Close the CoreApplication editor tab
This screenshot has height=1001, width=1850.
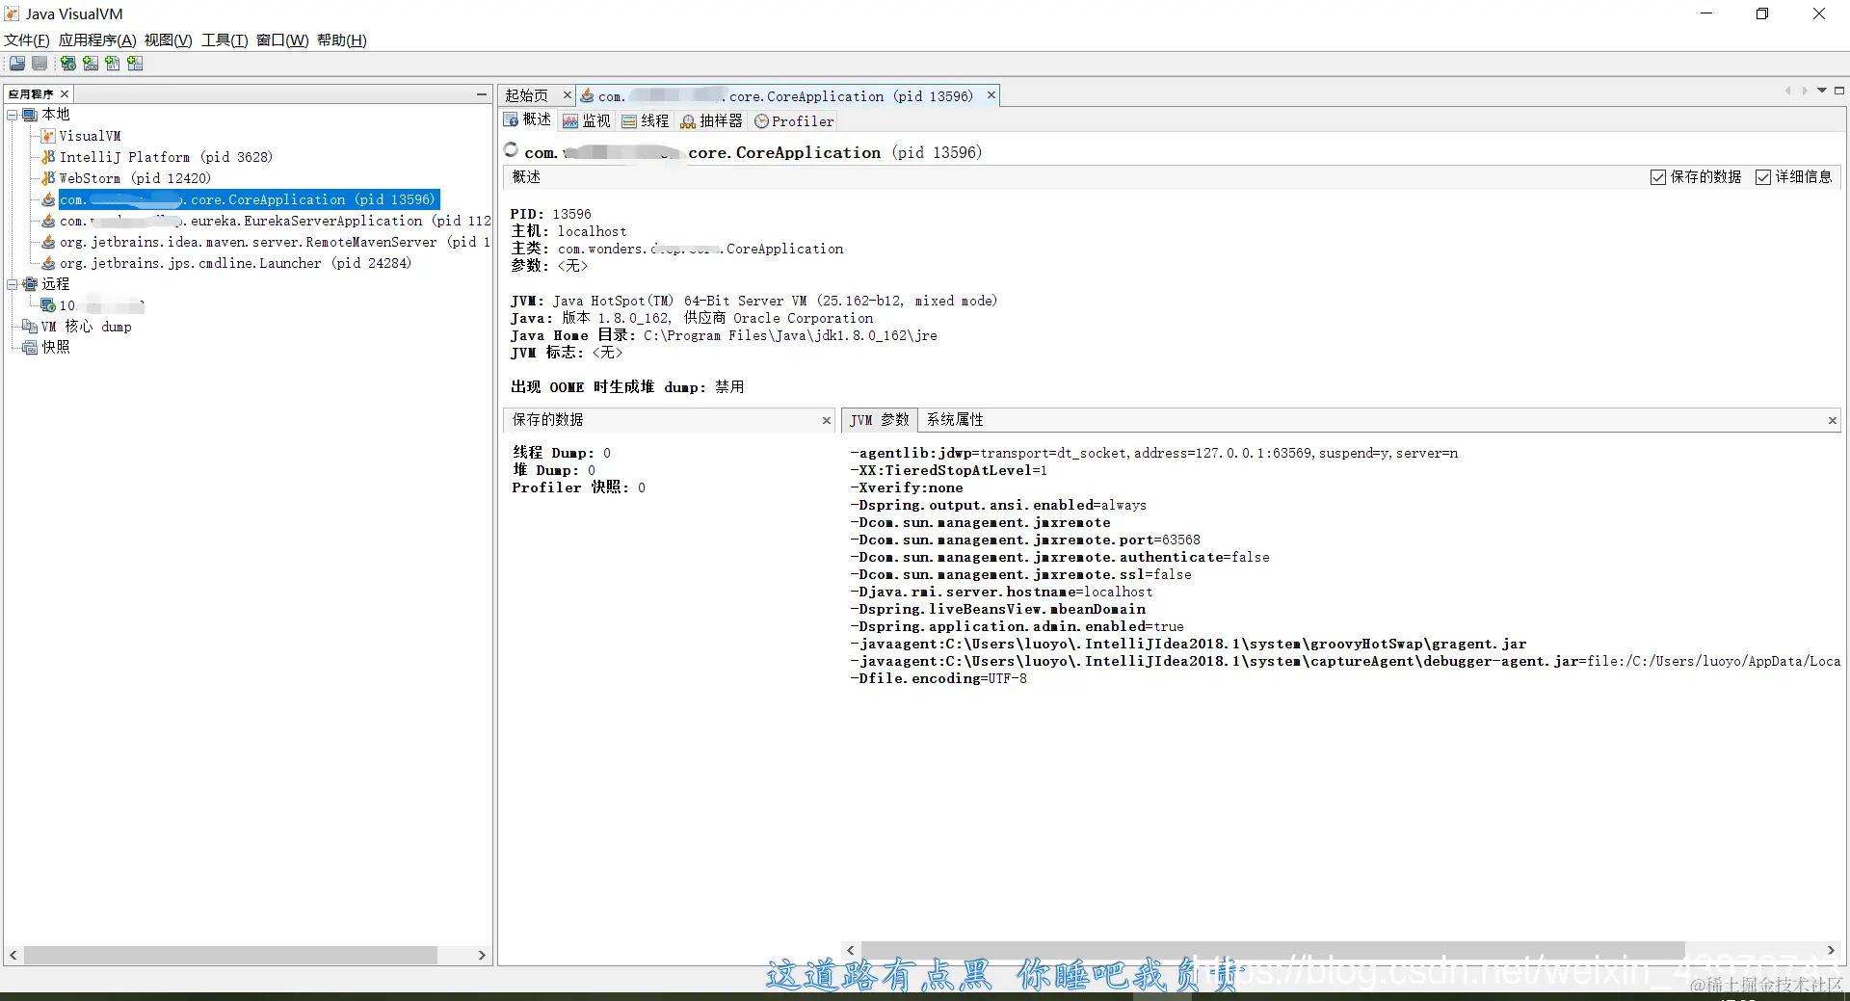point(991,95)
